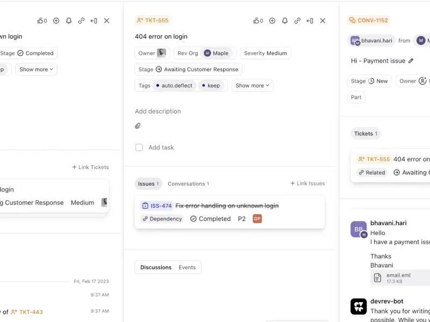Image resolution: width=430 pixels, height=322 pixels.
Task: Click the orange DP avatar on ISS-474 card
Action: click(257, 219)
